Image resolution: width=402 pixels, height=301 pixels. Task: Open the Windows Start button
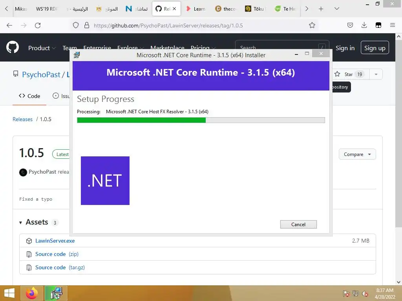point(9,293)
